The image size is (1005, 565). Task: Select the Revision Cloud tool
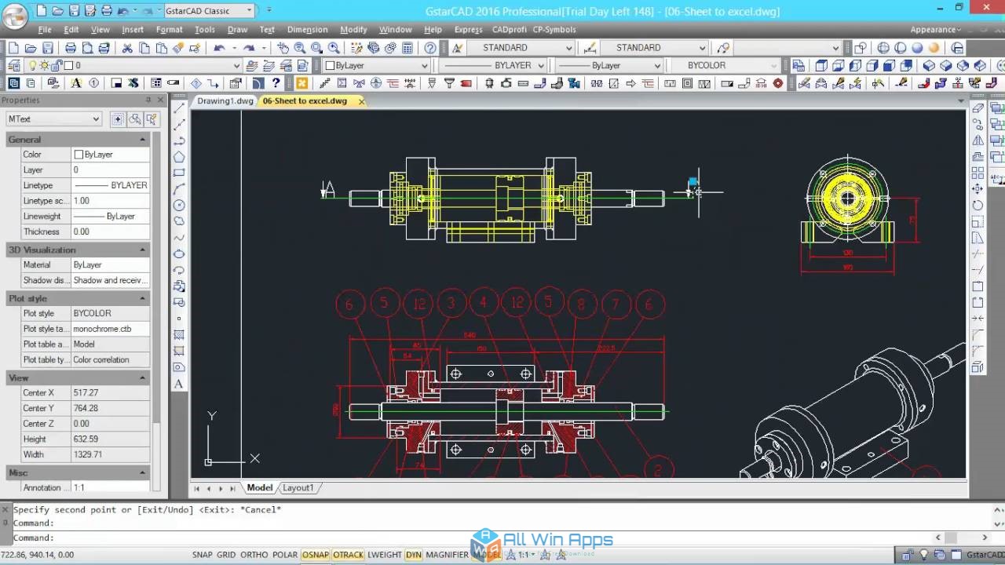[179, 221]
